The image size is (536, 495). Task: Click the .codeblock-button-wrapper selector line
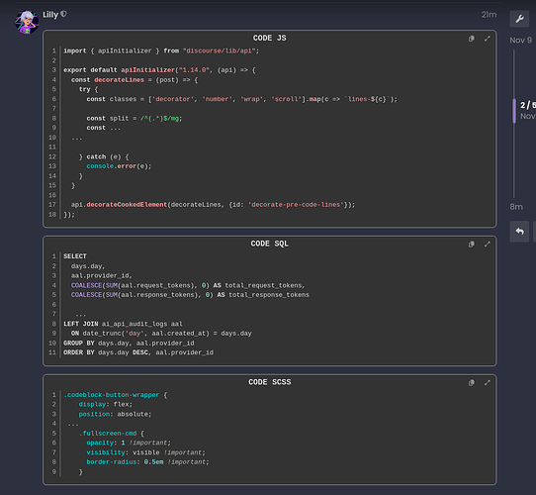click(116, 395)
